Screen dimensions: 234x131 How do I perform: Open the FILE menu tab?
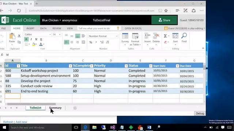coord(4,28)
